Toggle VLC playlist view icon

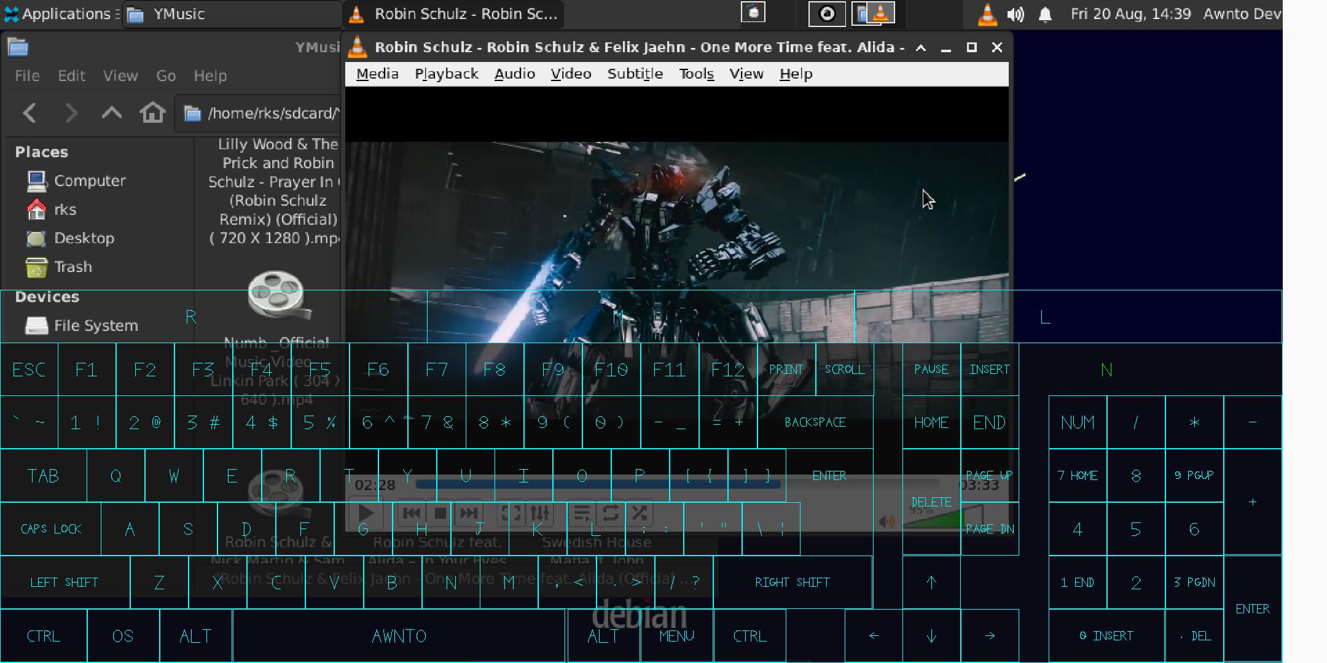[581, 513]
